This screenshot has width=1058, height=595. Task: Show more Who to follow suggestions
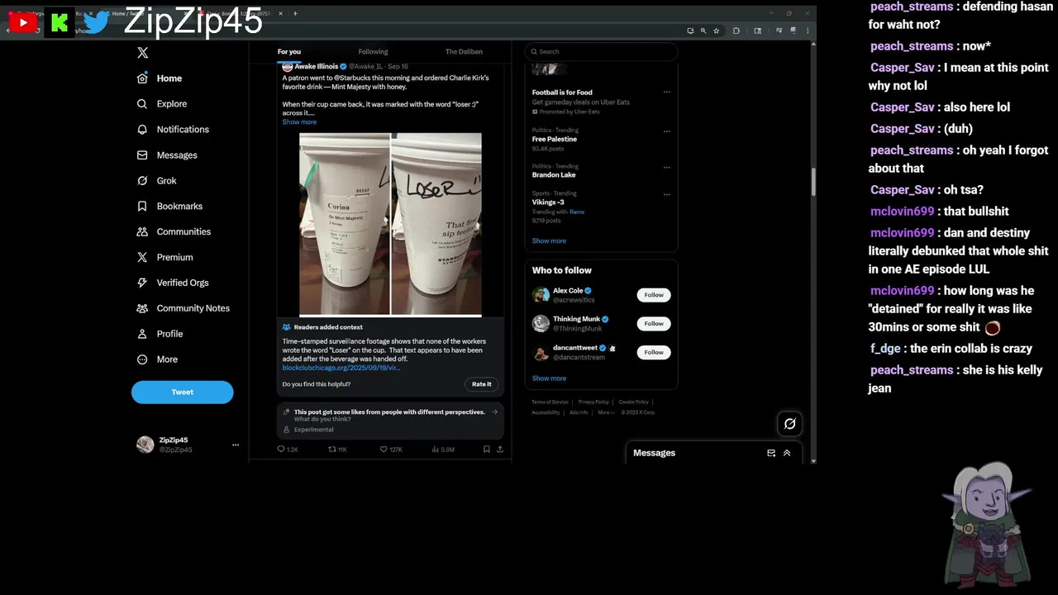(x=549, y=378)
